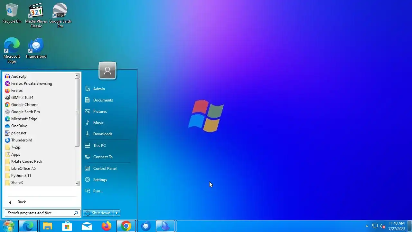The image size is (412, 232).
Task: Select Thunderbird desktop shortcut
Action: [x=36, y=48]
